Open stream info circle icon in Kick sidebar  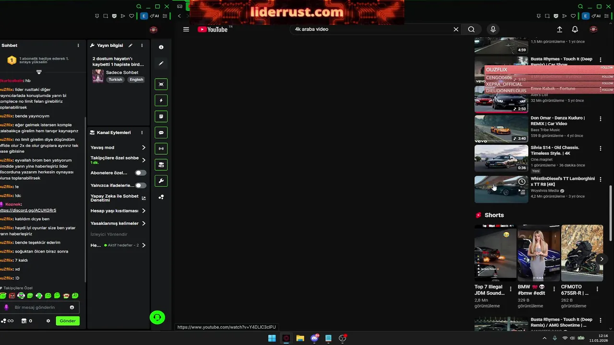click(161, 47)
